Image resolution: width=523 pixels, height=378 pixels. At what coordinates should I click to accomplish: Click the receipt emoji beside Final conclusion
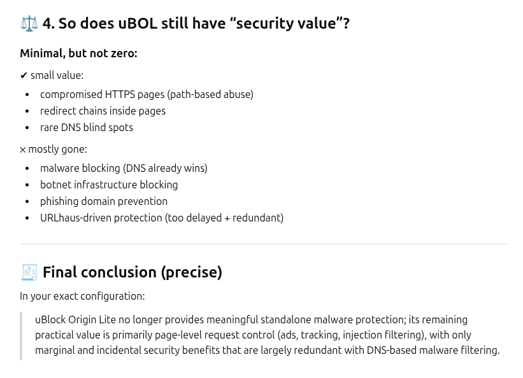[29, 272]
